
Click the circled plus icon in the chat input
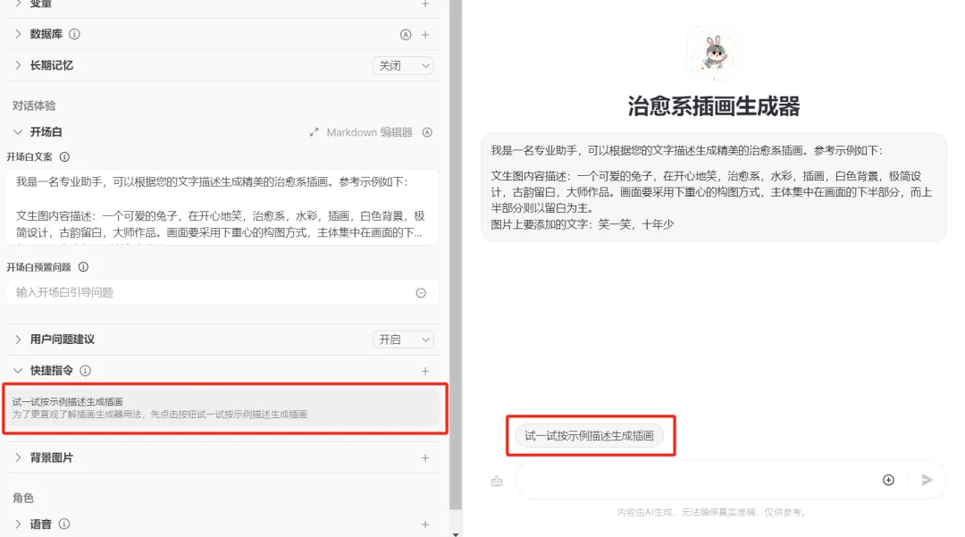pyautogui.click(x=888, y=480)
